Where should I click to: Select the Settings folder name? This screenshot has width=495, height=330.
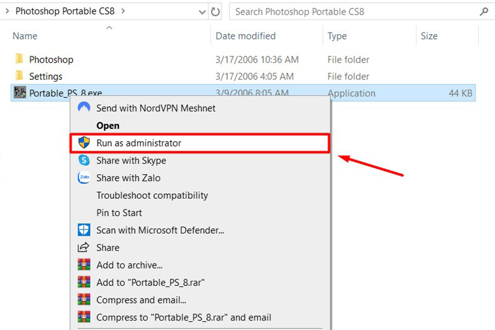pyautogui.click(x=46, y=76)
